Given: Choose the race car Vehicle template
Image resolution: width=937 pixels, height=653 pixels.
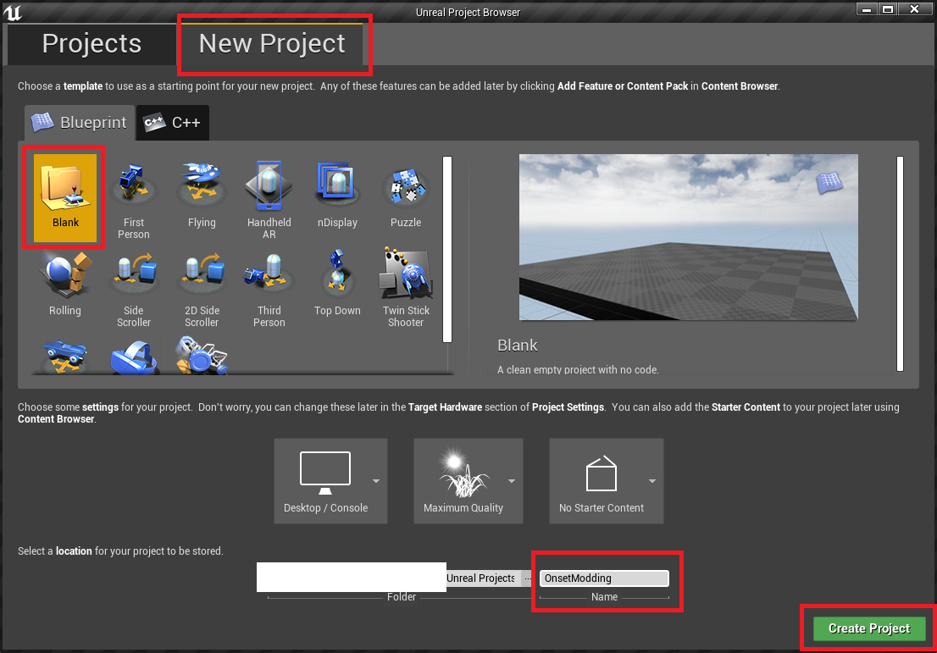Looking at the screenshot, I should pos(65,356).
